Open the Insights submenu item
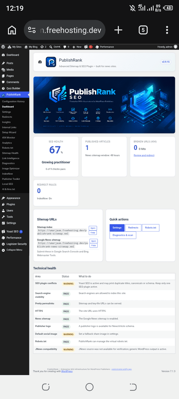This screenshot has width=179, height=399. (x=6, y=122)
